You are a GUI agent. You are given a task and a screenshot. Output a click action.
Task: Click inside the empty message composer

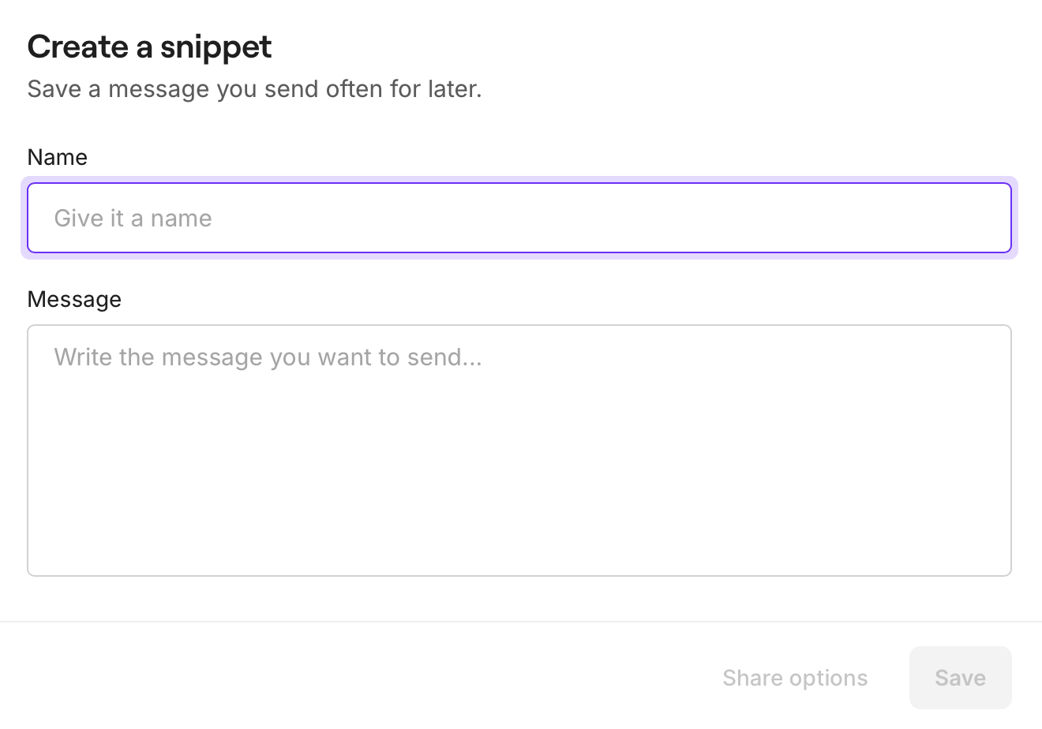click(519, 450)
